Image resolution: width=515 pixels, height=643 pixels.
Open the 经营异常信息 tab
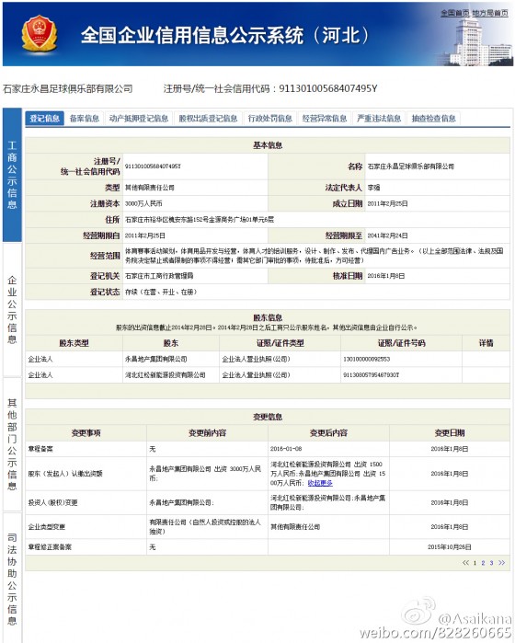[325, 119]
